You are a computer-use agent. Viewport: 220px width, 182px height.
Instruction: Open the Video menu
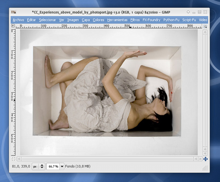[x=203, y=20]
